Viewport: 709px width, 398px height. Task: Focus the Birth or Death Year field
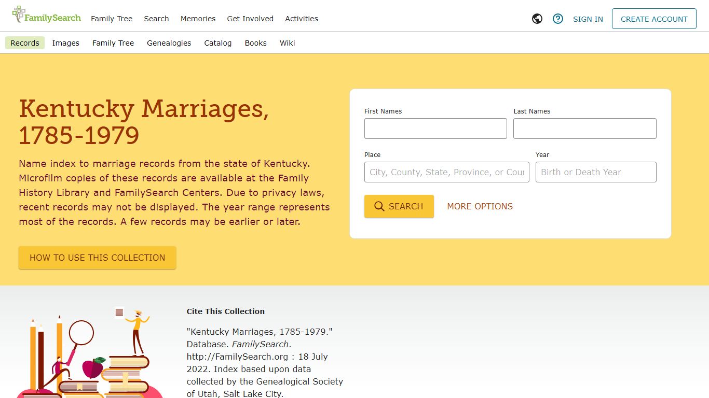[x=596, y=172]
